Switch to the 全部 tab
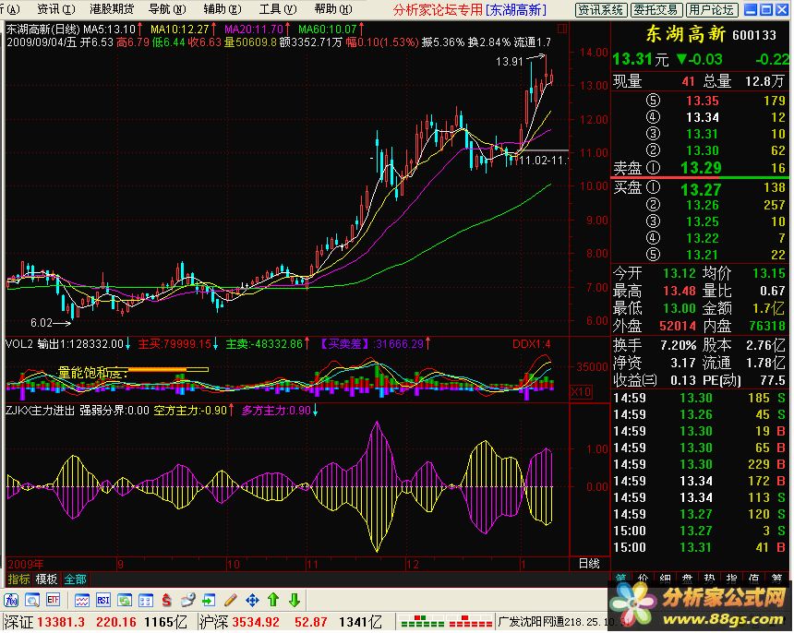794x633 pixels. [x=75, y=579]
